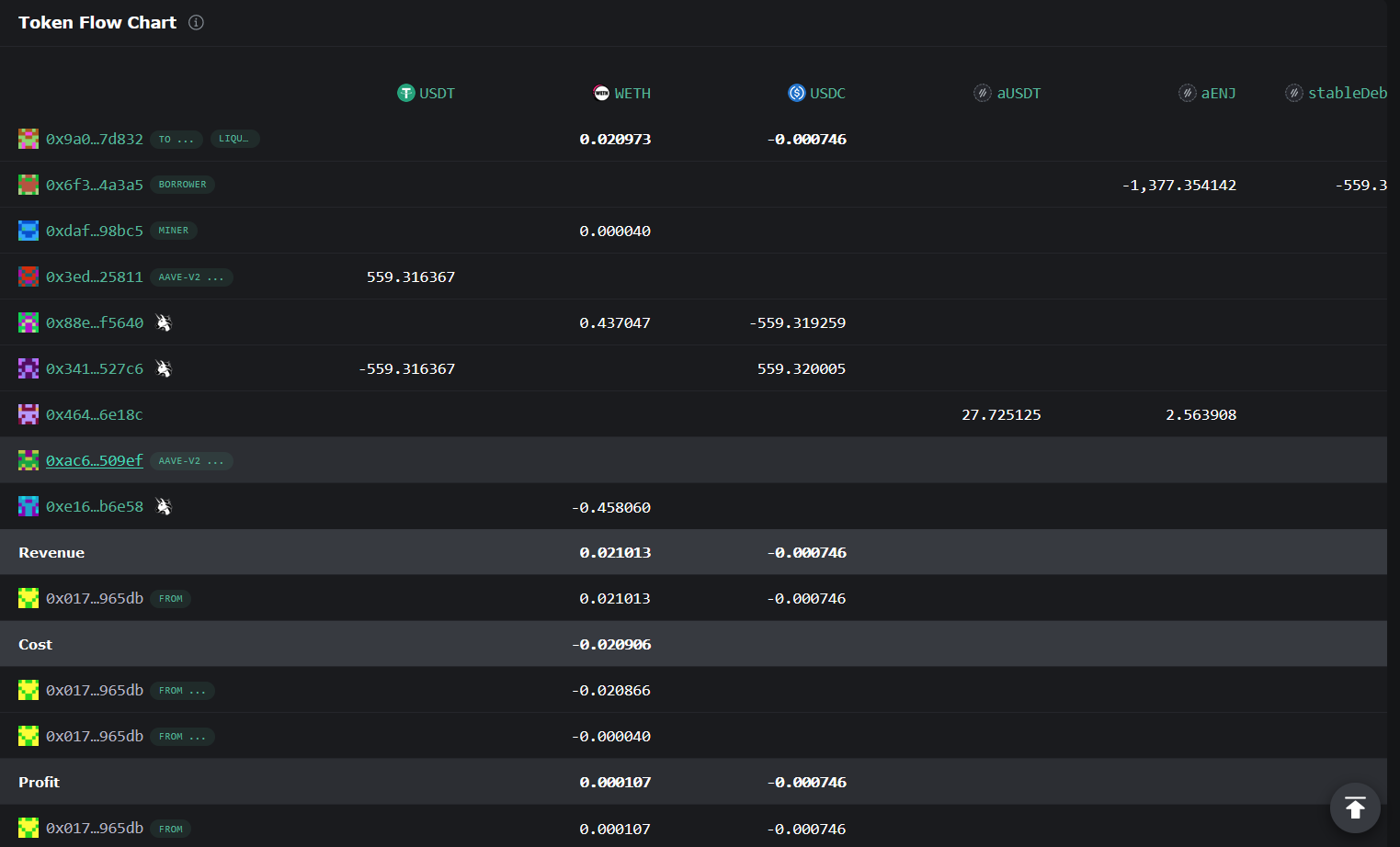This screenshot has height=847, width=1400.
Task: Click the WETH token icon
Action: [x=601, y=93]
